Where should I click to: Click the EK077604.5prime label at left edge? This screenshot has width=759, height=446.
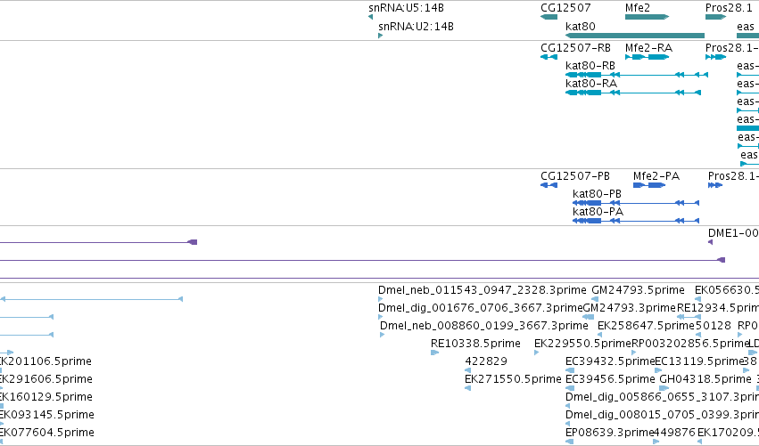point(47,433)
